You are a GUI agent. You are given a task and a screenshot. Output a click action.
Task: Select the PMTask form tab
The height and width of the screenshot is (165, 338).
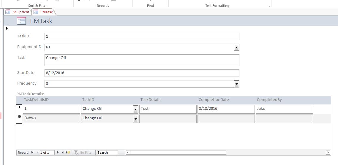pos(44,12)
